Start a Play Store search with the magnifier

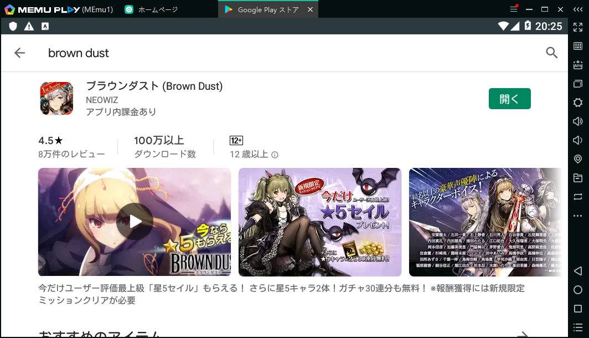(x=551, y=53)
